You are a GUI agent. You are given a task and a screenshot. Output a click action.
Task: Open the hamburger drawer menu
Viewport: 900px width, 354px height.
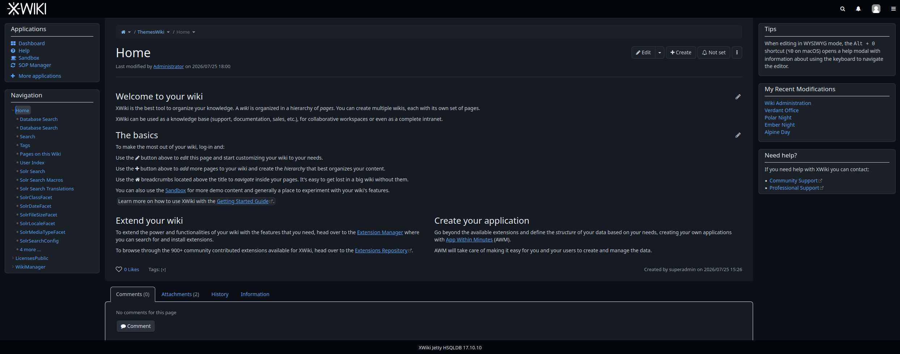point(893,9)
